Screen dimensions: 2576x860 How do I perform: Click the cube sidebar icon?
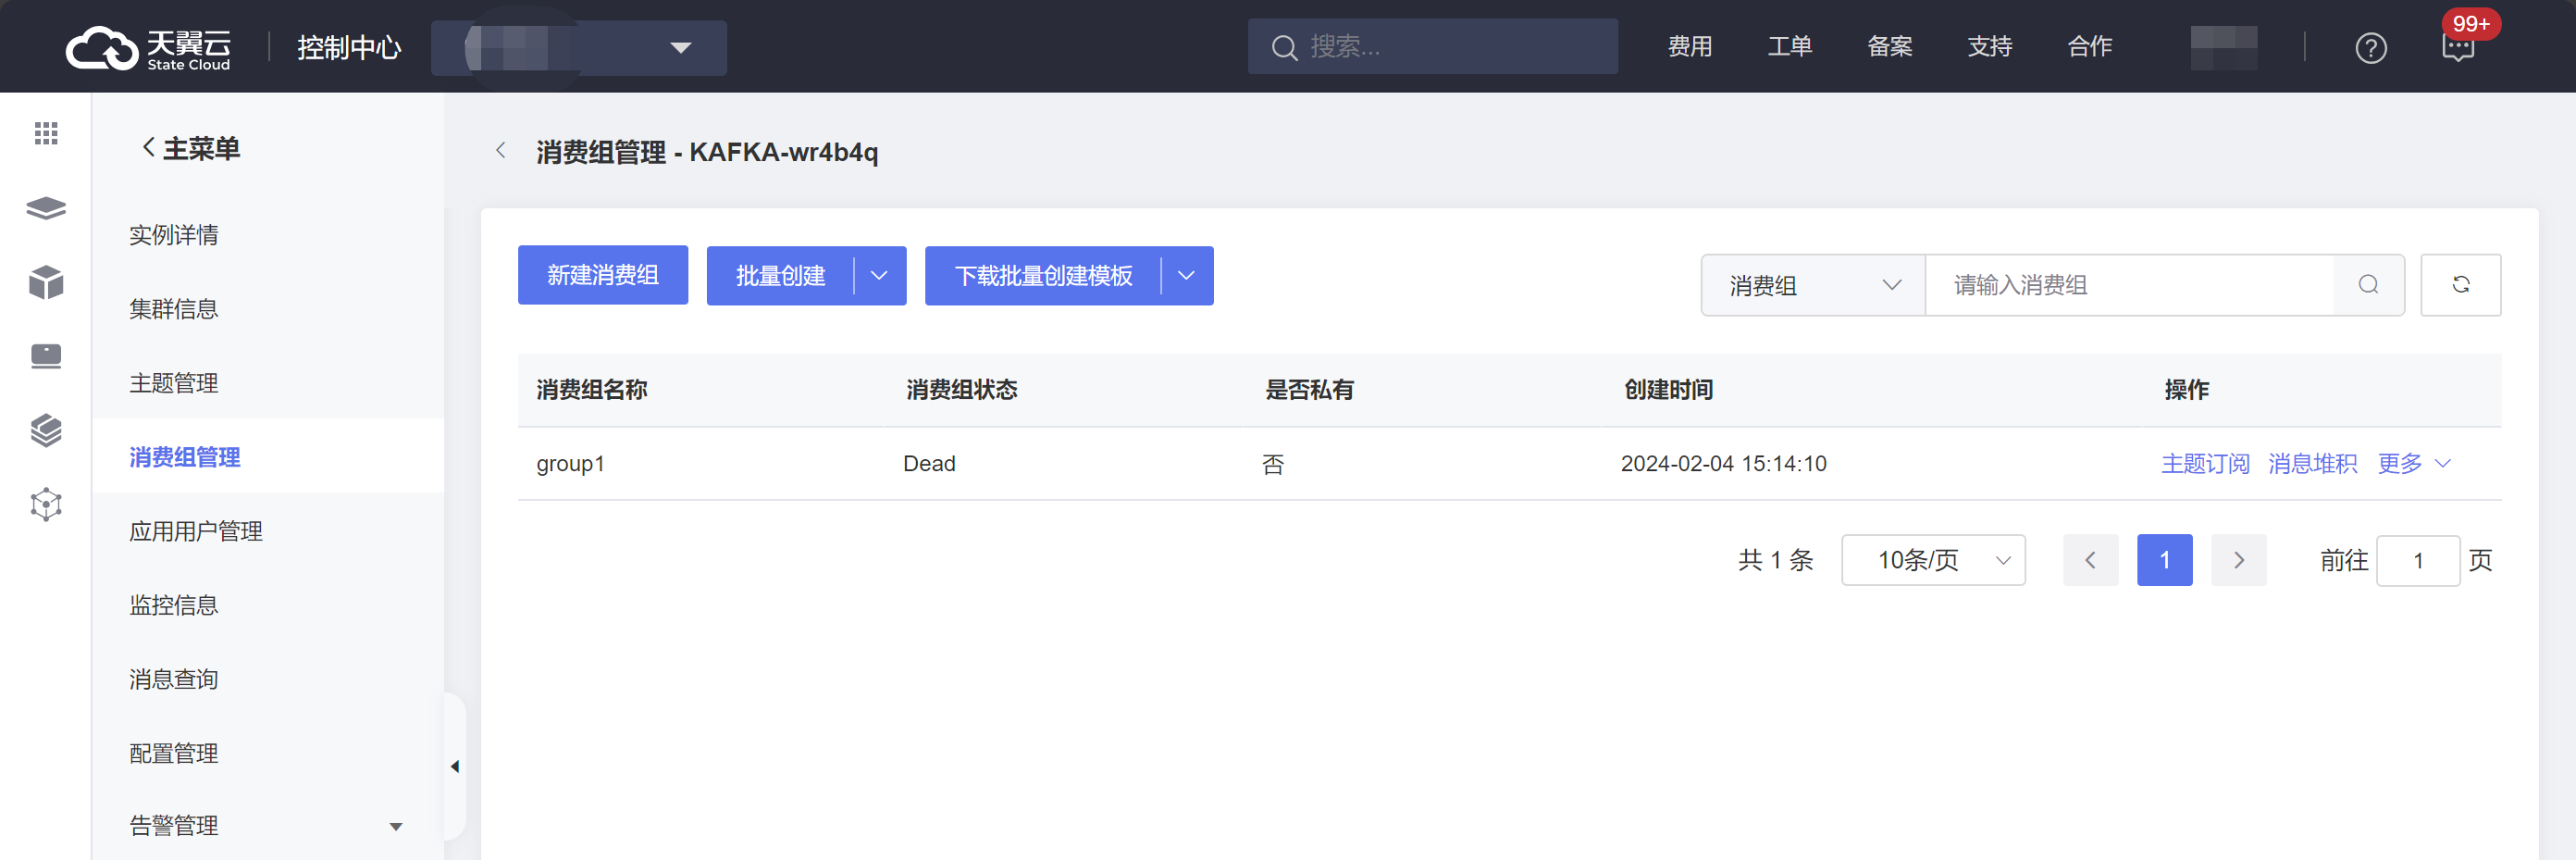click(46, 283)
